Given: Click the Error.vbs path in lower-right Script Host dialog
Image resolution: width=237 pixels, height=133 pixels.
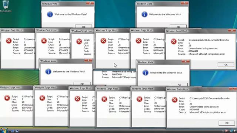Looking at the screenshot, I should 210,98.
